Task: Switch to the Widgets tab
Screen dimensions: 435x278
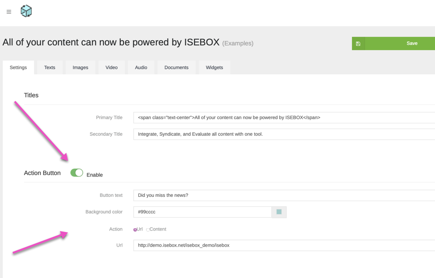Action: (214, 67)
